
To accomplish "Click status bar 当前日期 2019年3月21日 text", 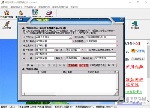I will (x=35, y=107).
